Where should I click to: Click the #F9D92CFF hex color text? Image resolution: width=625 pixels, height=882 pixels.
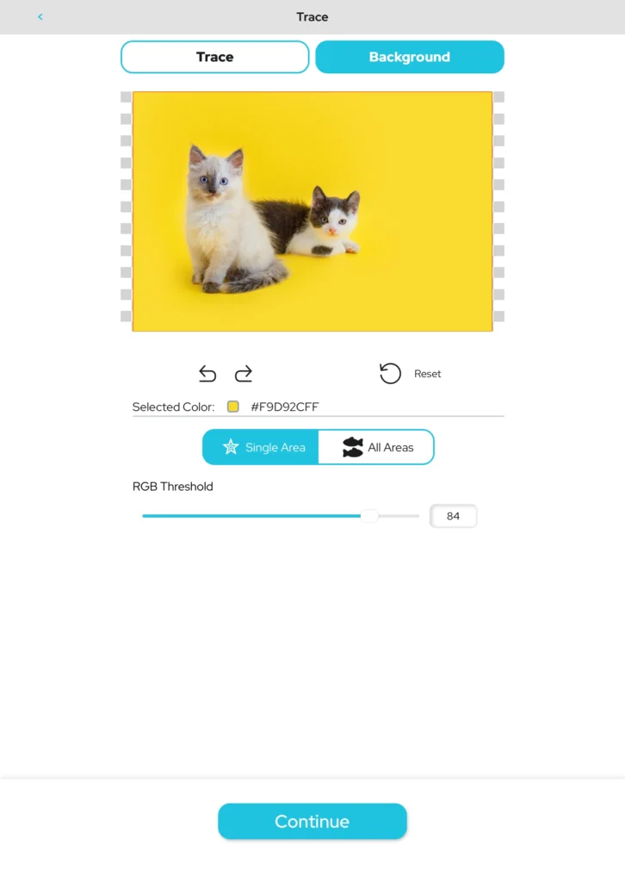[x=284, y=407]
